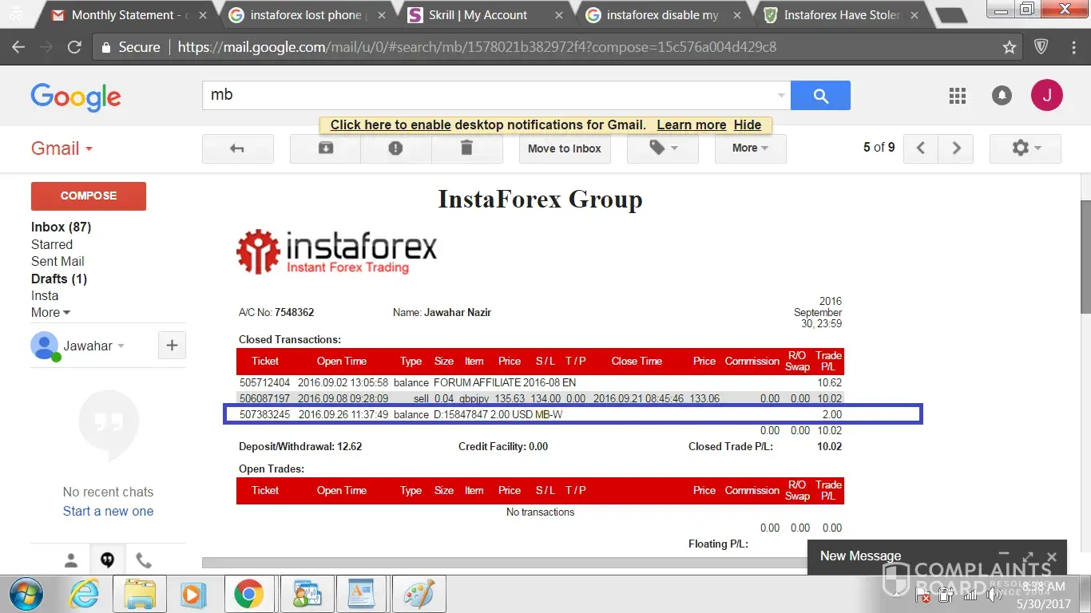
Task: Delete the email with the trash icon
Action: point(466,148)
